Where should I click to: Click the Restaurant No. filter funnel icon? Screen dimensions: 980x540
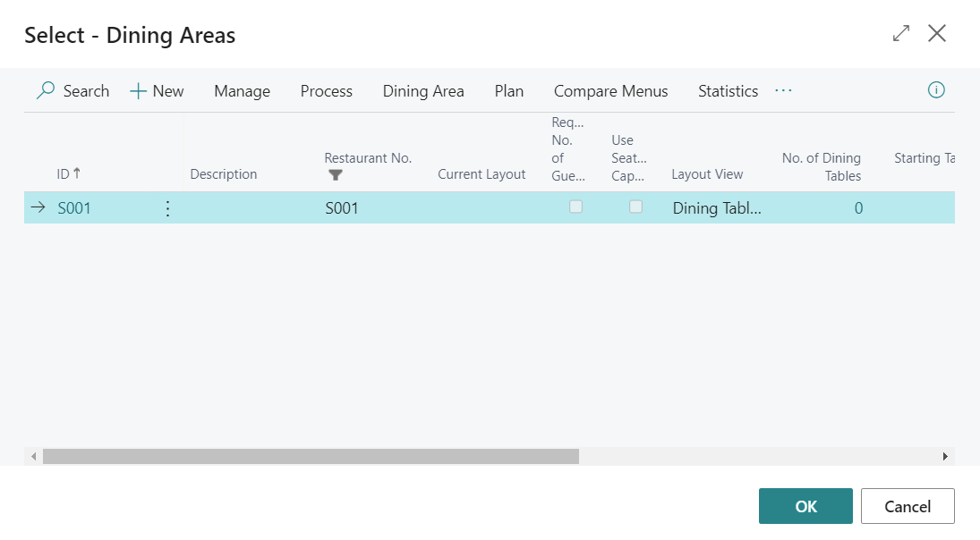click(336, 175)
